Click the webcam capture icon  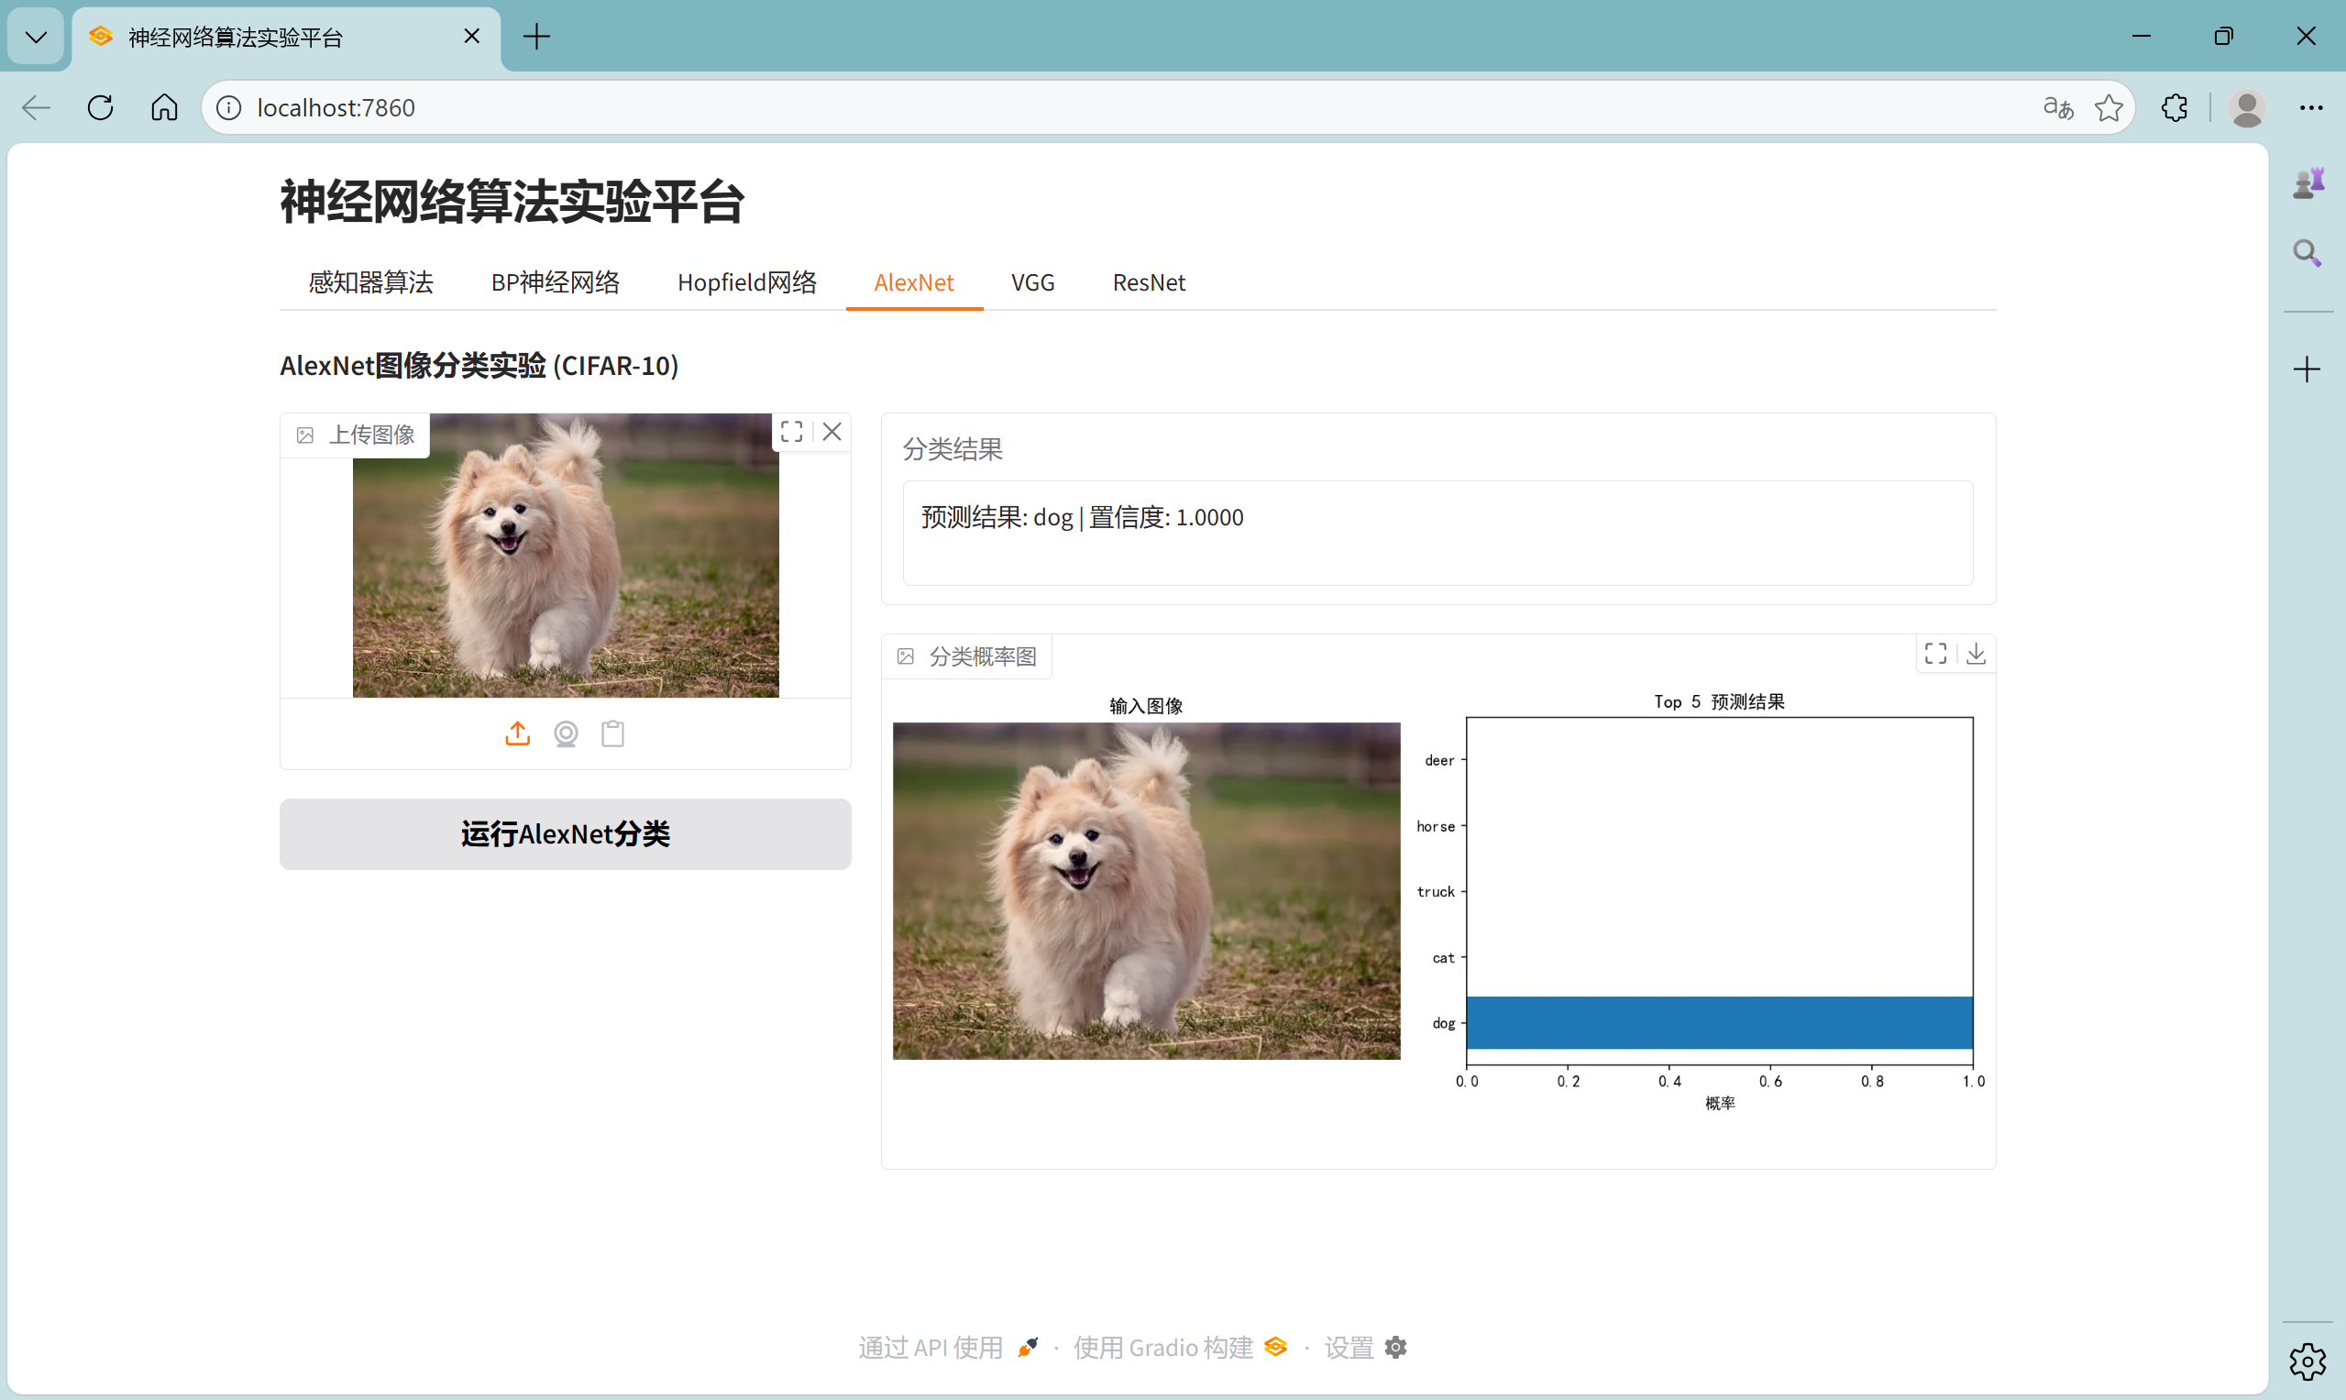(x=565, y=733)
